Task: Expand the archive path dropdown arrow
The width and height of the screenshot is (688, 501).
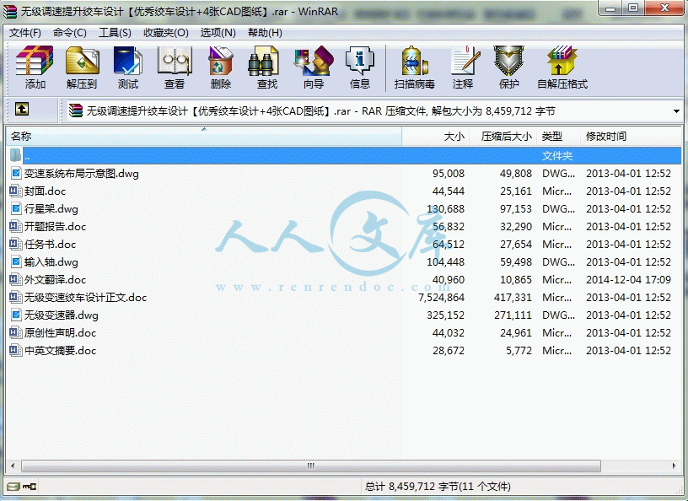Action: point(676,111)
